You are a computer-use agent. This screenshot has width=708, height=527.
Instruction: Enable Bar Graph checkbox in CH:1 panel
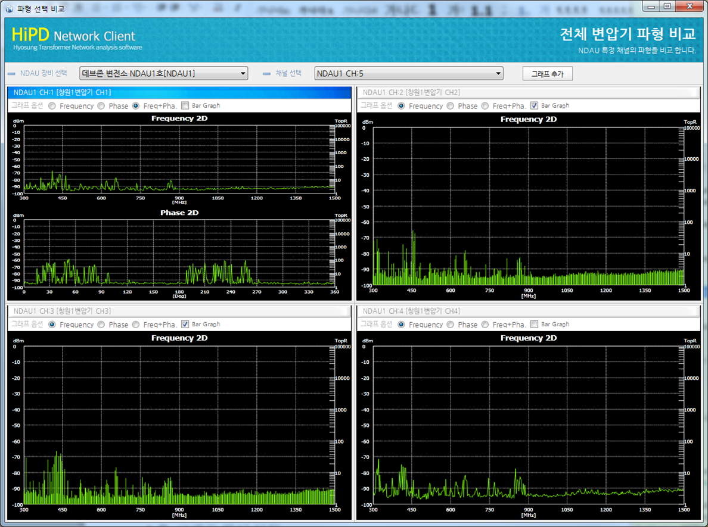tap(185, 105)
